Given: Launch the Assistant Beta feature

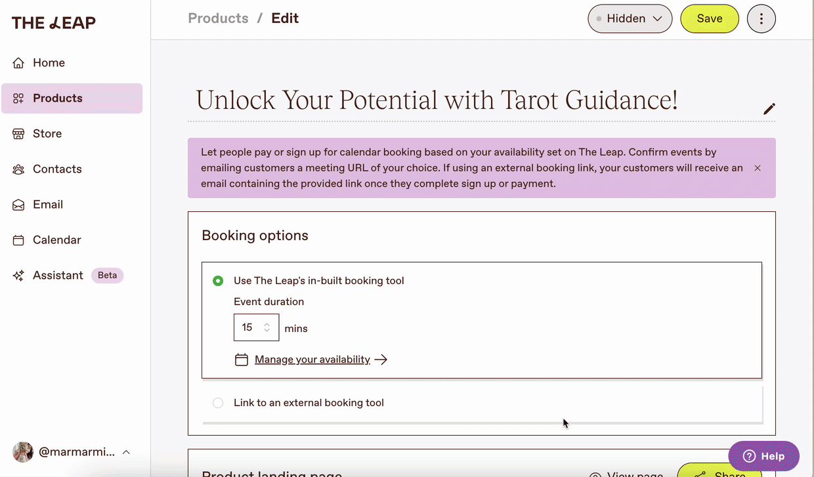Looking at the screenshot, I should pos(57,275).
